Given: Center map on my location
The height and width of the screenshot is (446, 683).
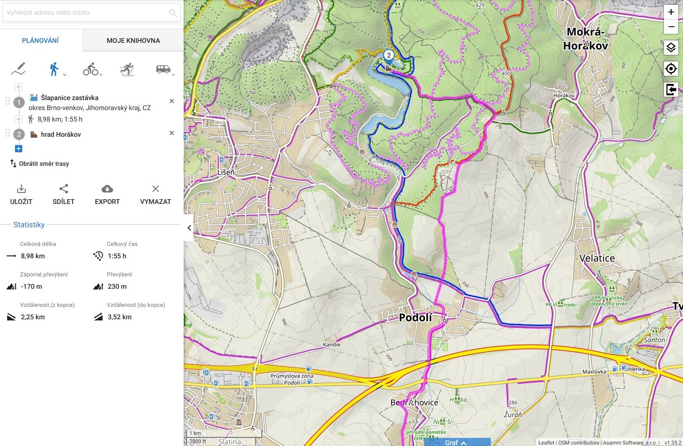Looking at the screenshot, I should click(x=671, y=69).
